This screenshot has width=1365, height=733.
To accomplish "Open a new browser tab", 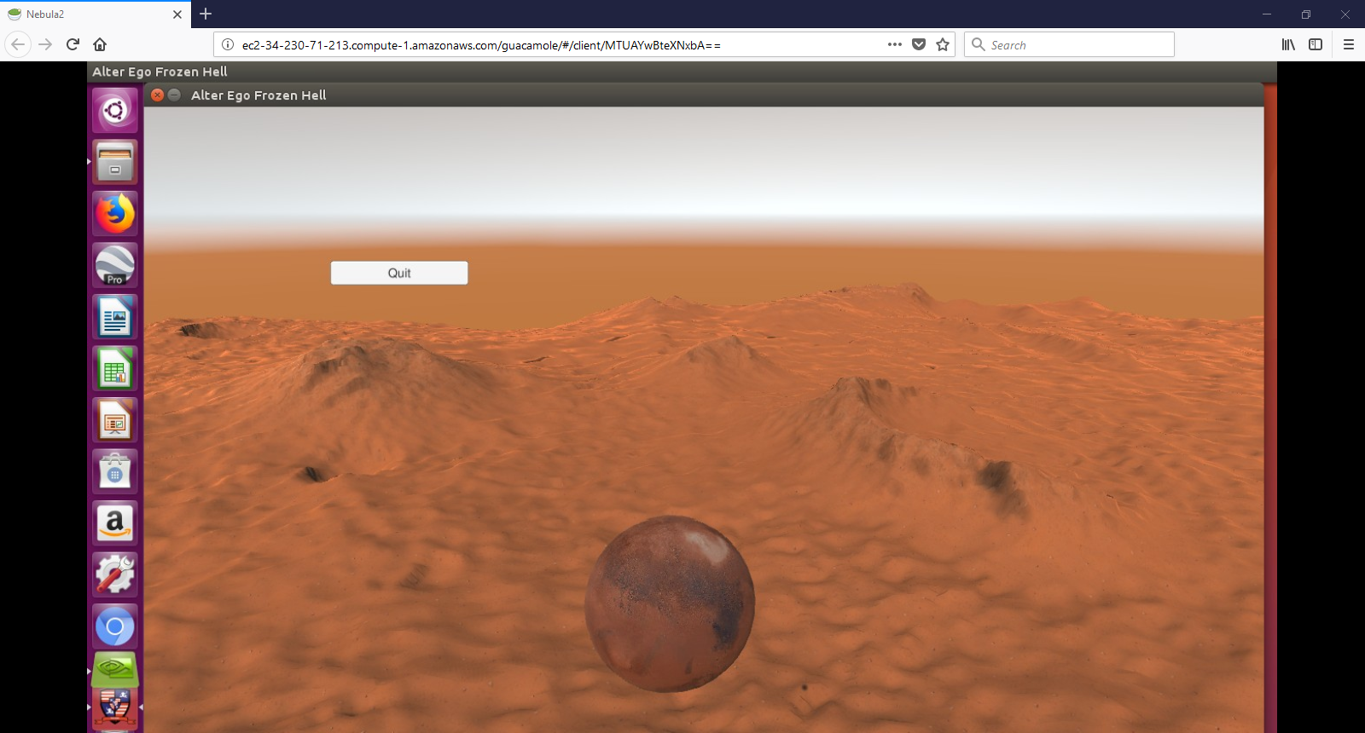I will pos(206,14).
